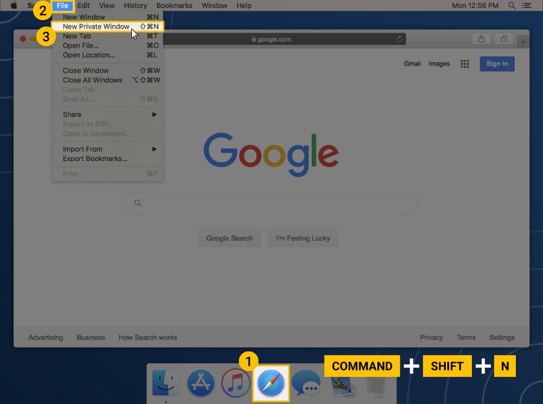Screen dimensions: 543x404
Task: Open iTunes in the Dock
Action: [x=236, y=383]
